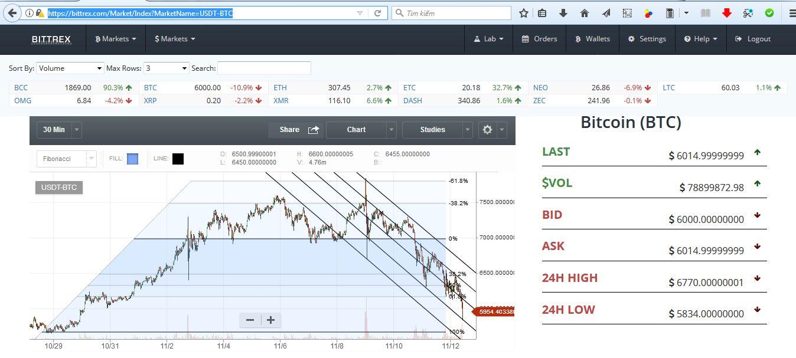This screenshot has width=796, height=358.
Task: Click the Orders calendar icon
Action: pyautogui.click(x=526, y=39)
